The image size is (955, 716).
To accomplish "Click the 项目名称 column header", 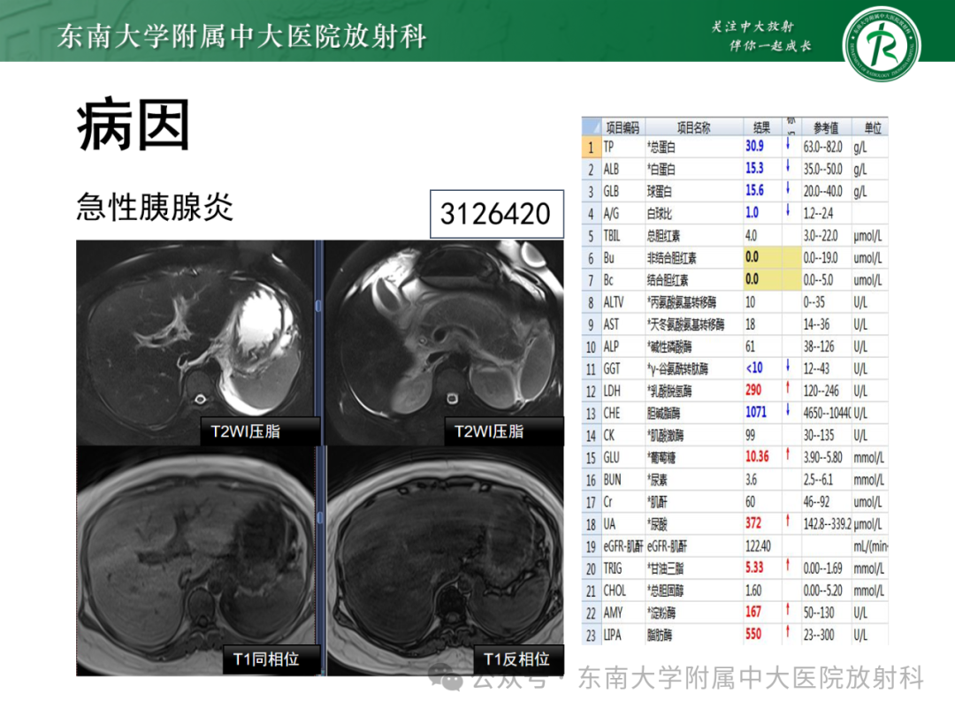I will pyautogui.click(x=694, y=127).
